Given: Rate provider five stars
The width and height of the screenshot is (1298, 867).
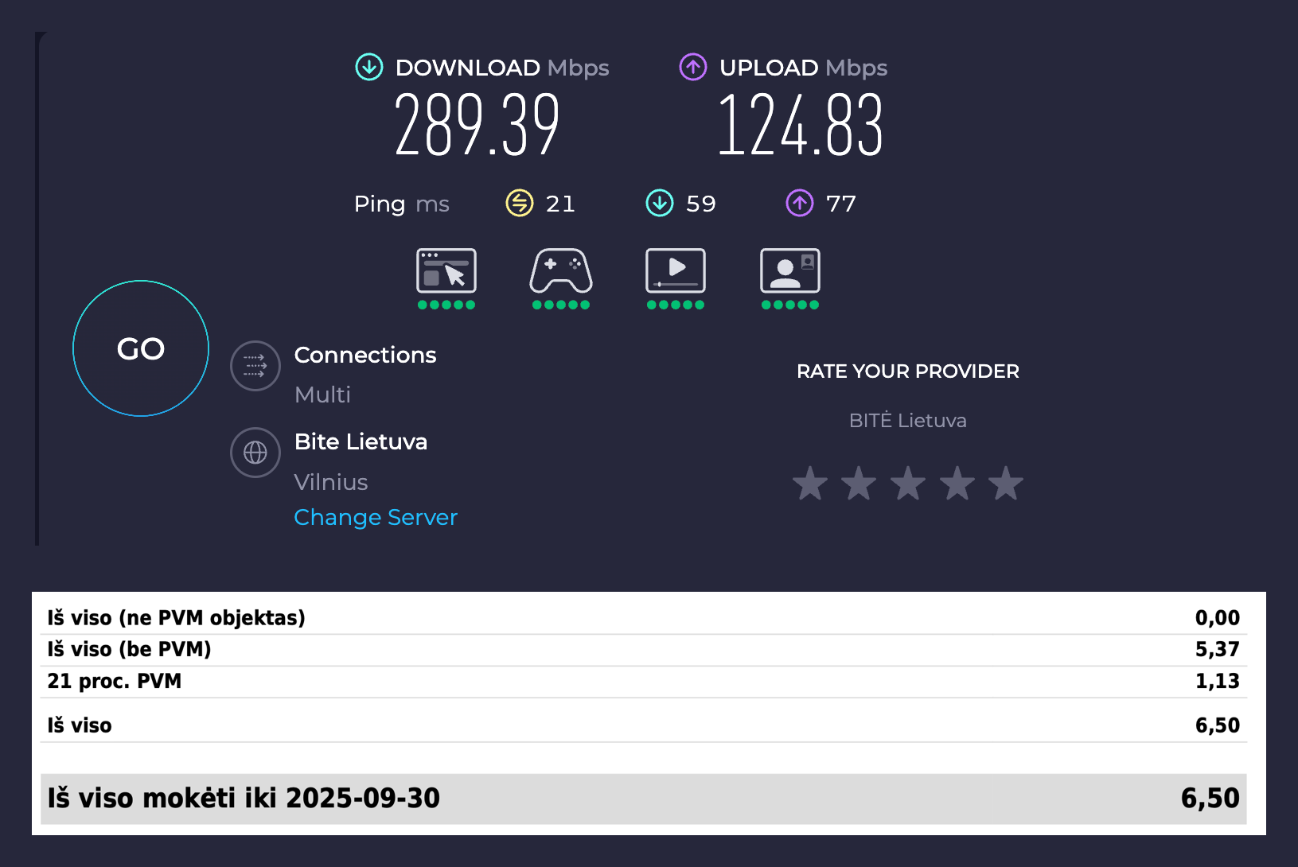Looking at the screenshot, I should tap(1006, 484).
